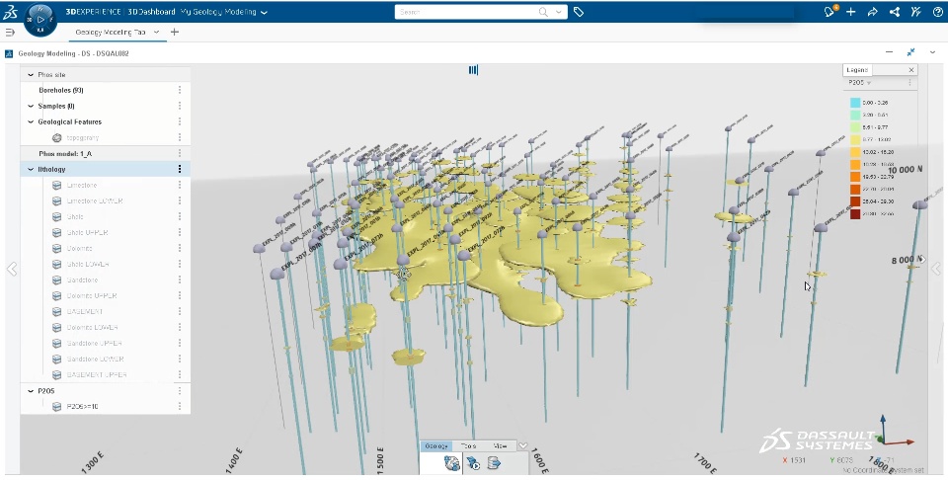
Task: Click the geology globe command icon
Action: 451,463
